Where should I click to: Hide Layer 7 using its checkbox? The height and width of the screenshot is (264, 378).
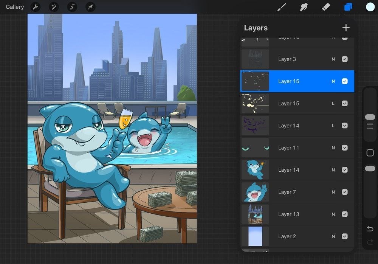point(345,192)
